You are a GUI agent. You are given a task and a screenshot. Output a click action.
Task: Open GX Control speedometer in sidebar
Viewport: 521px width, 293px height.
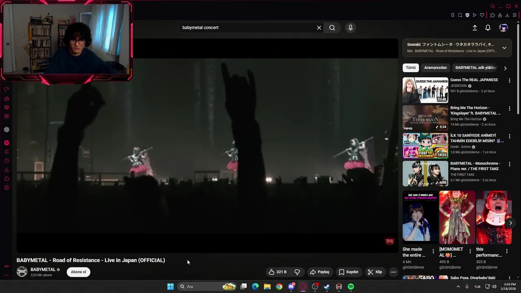tap(7, 89)
